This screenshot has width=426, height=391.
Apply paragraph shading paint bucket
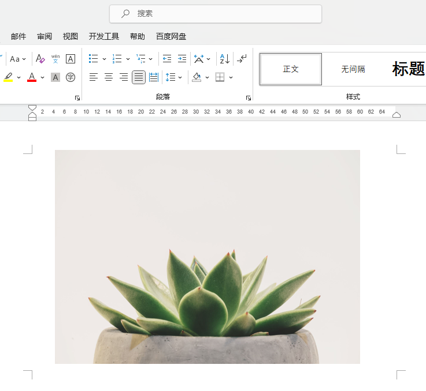tap(197, 77)
